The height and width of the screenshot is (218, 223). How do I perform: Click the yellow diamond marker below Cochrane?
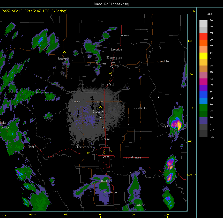coord(88,153)
